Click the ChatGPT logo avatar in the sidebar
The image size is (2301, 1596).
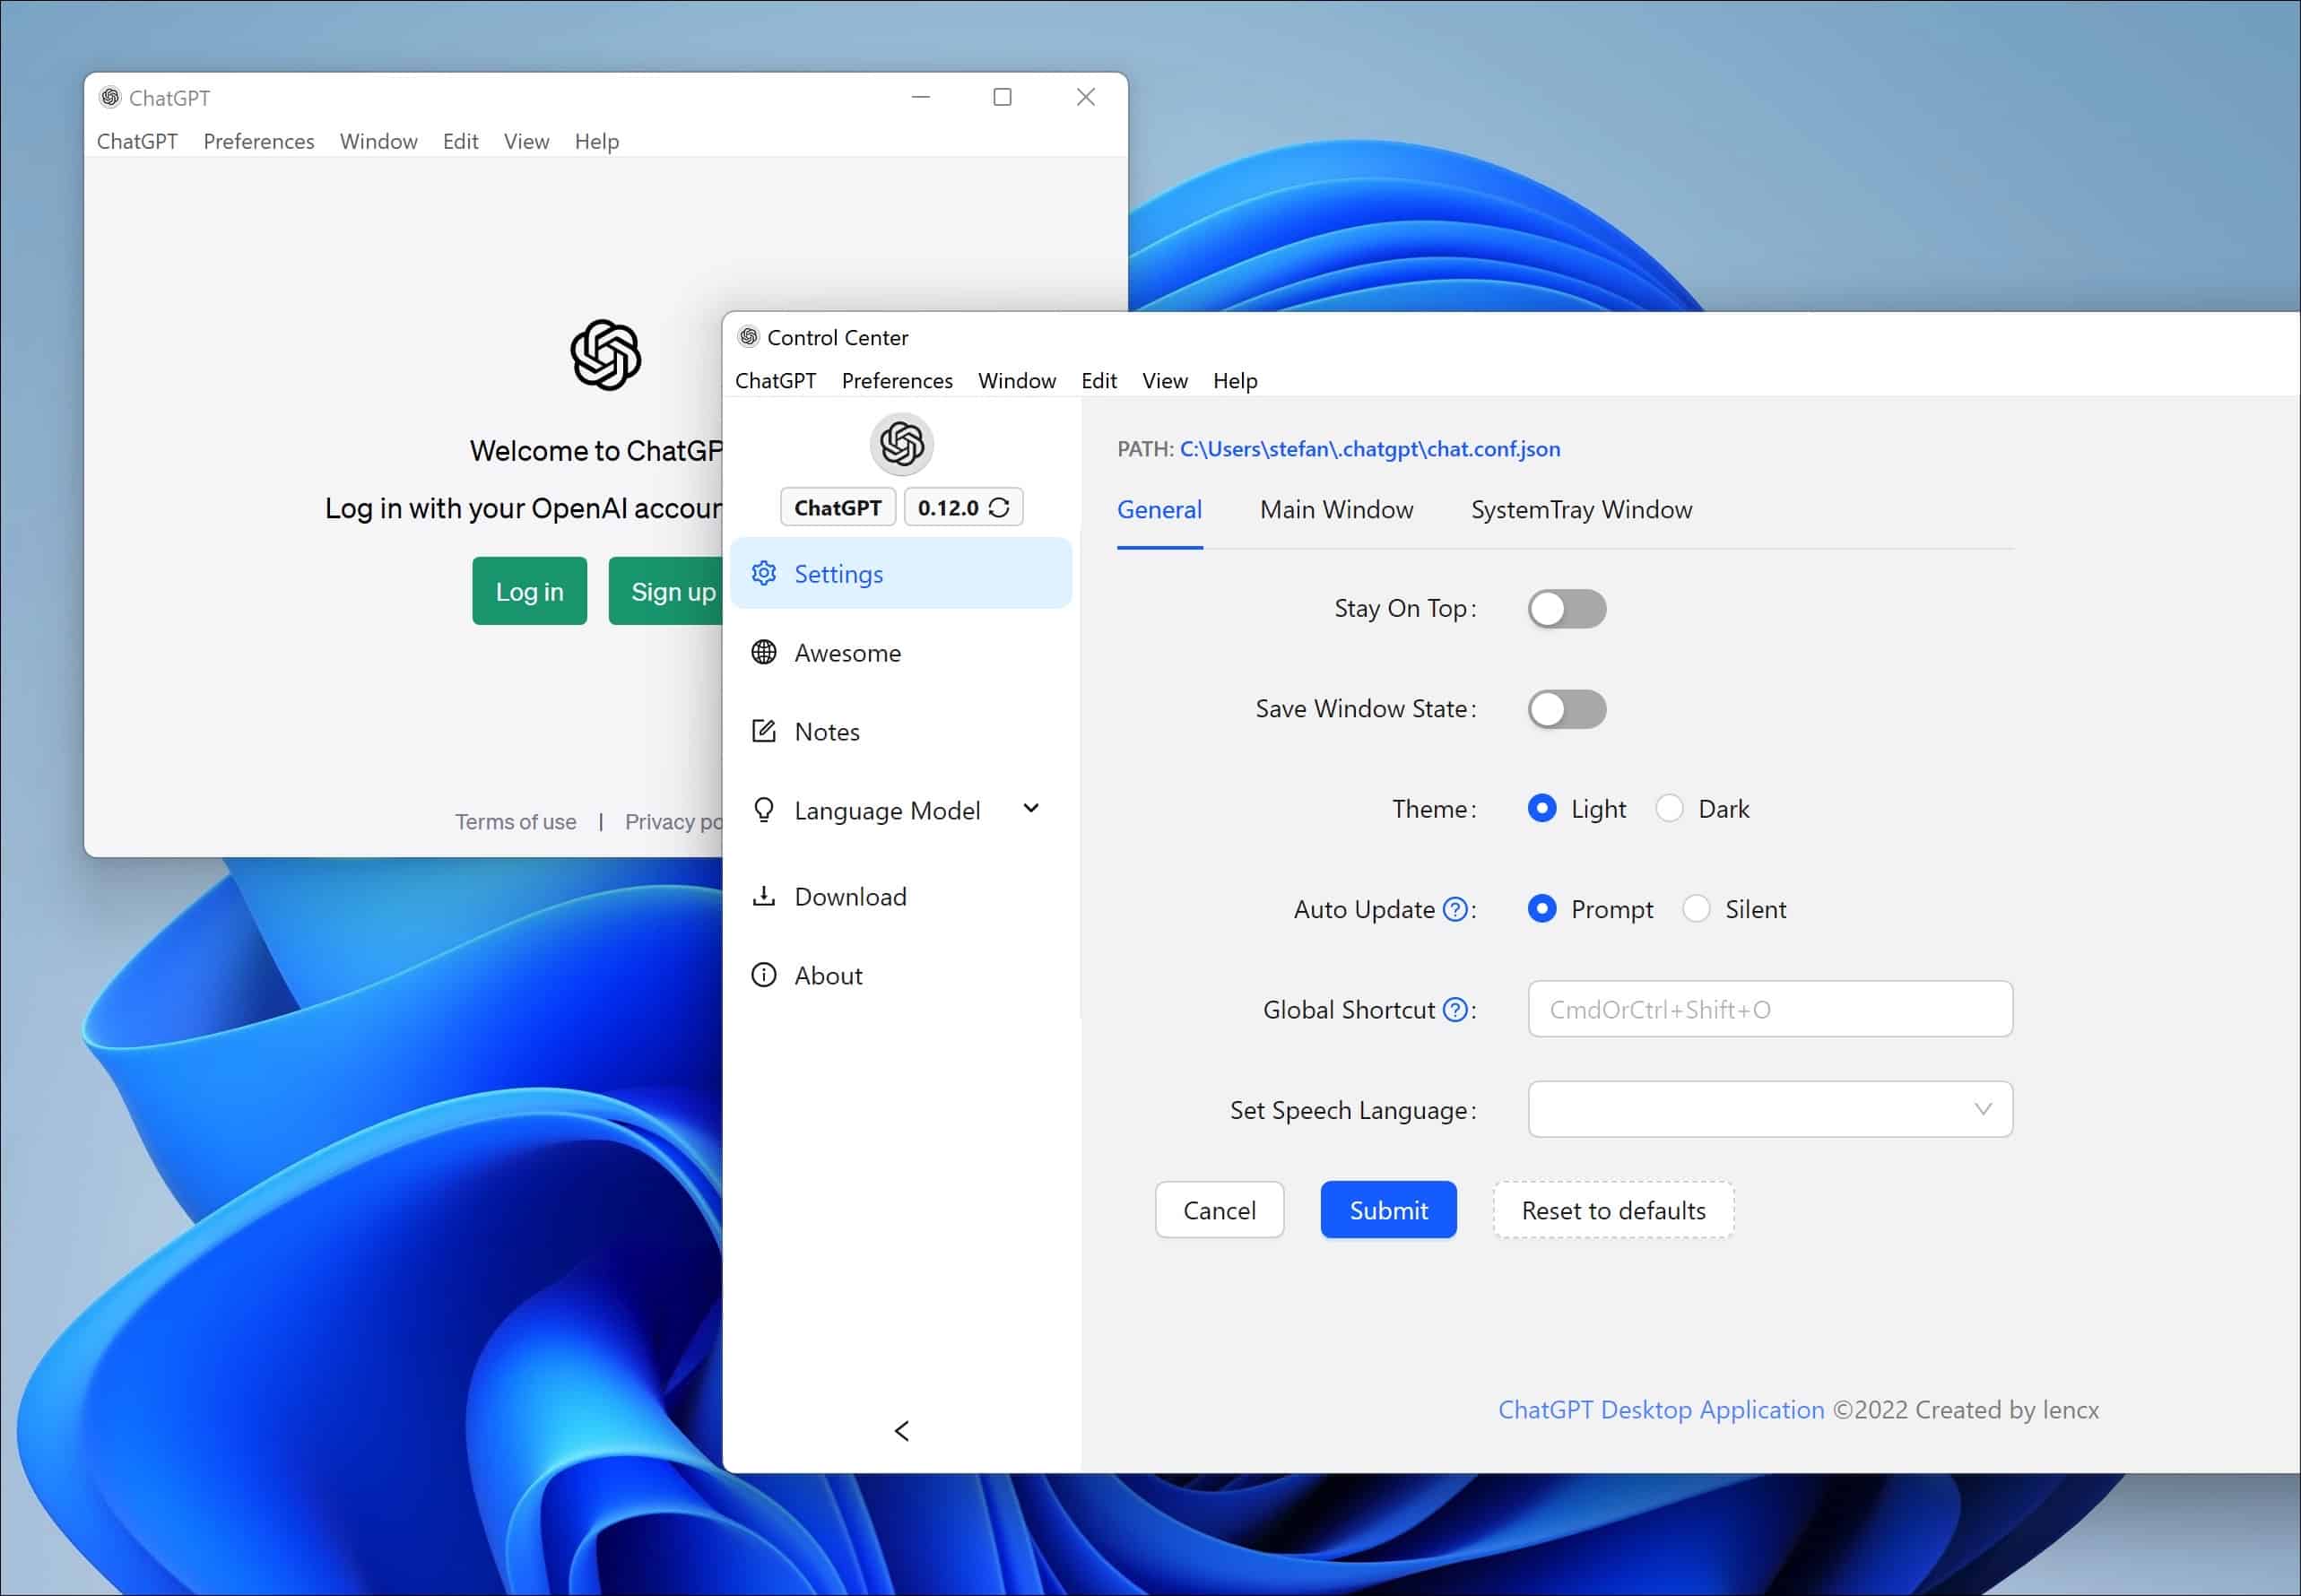click(901, 444)
